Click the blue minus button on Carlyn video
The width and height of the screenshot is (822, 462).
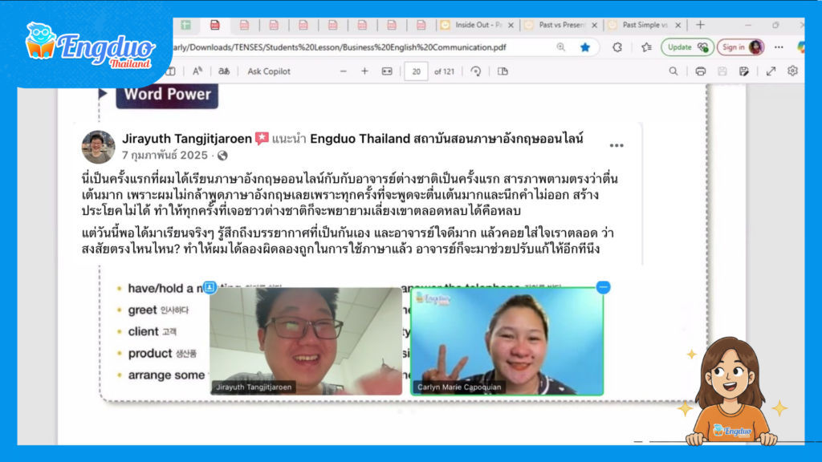[x=604, y=287]
